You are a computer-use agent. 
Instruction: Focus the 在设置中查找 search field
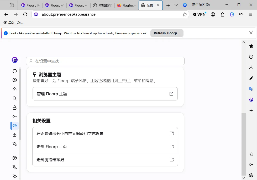point(105,61)
